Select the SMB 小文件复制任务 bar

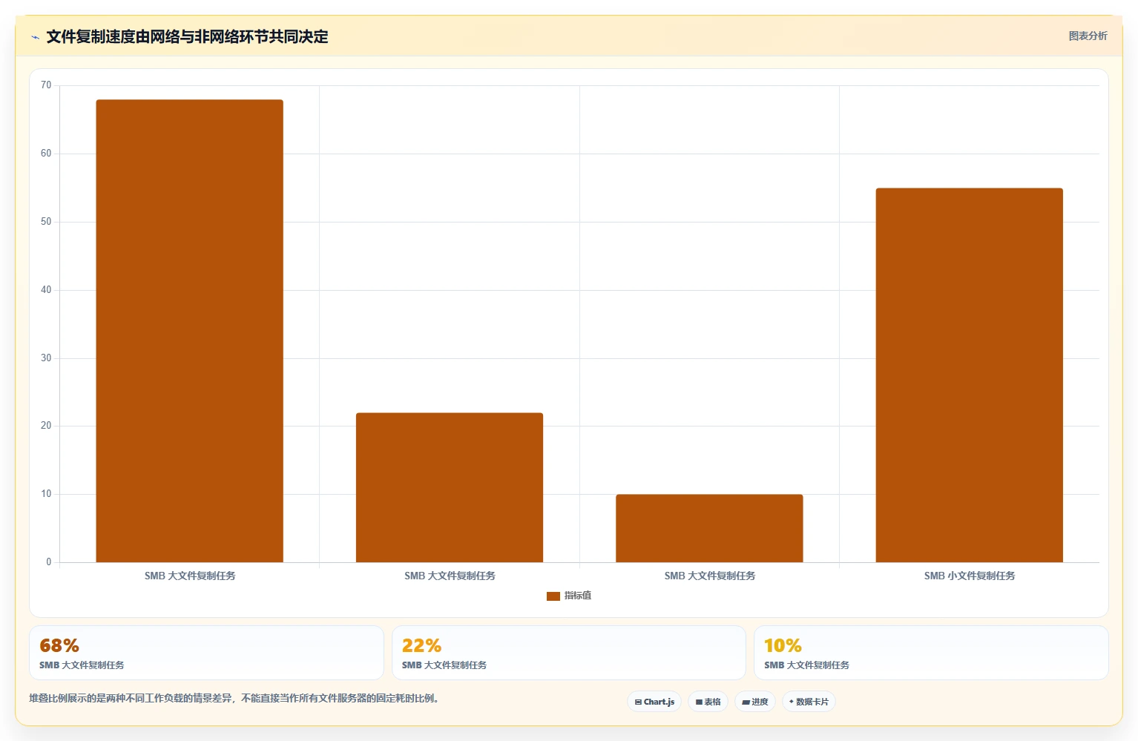pos(969,375)
